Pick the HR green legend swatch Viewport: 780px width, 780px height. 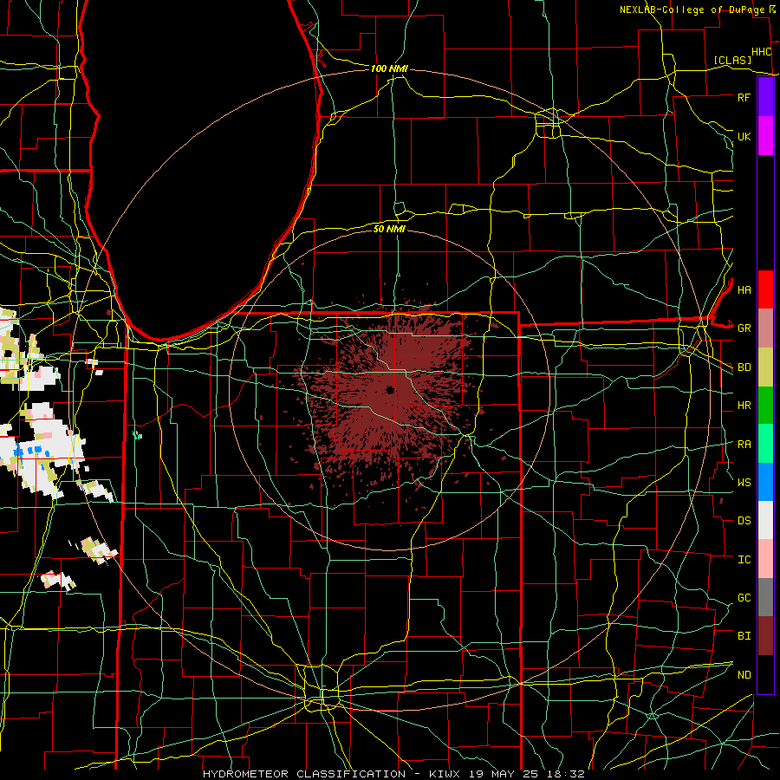(765, 405)
